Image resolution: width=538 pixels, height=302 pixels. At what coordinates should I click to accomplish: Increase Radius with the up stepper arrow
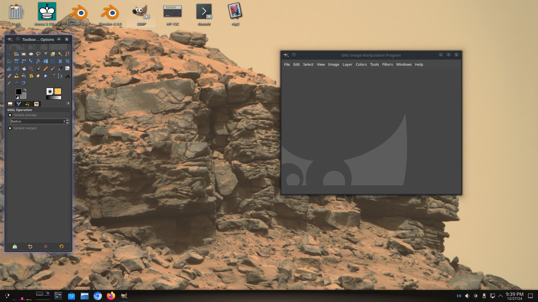pyautogui.click(x=68, y=120)
